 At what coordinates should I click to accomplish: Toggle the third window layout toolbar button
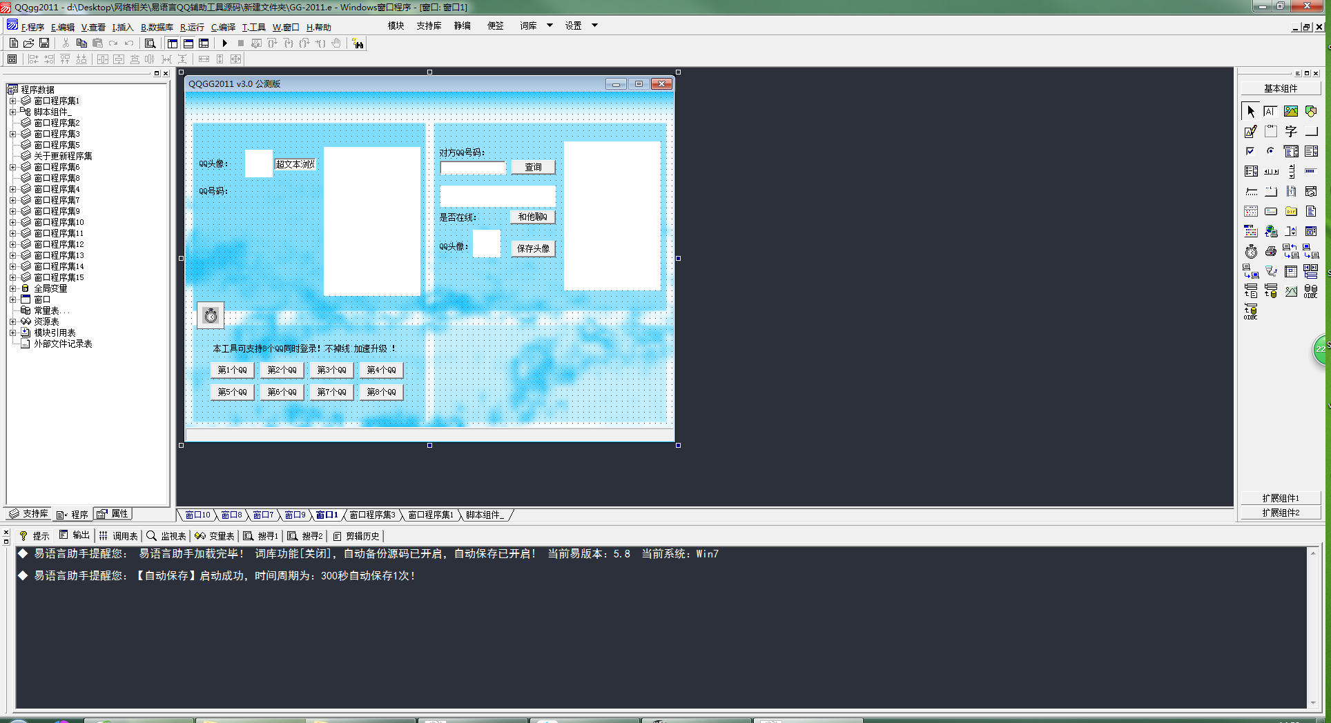click(204, 43)
